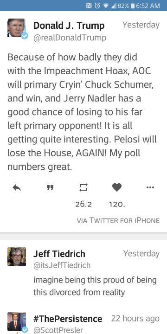Viewport: 167px width, 334px height.
Task: View the 26.2 retweet count
Action: coord(83,205)
